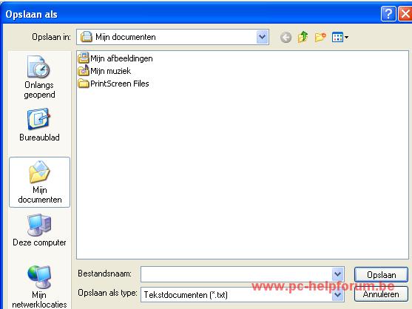Click the help question mark button

pos(388,13)
